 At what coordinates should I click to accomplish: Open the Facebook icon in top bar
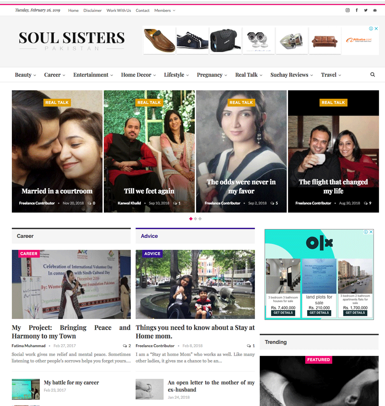(357, 10)
